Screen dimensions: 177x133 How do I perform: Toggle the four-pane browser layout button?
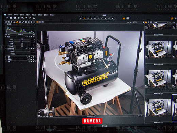[128, 18]
